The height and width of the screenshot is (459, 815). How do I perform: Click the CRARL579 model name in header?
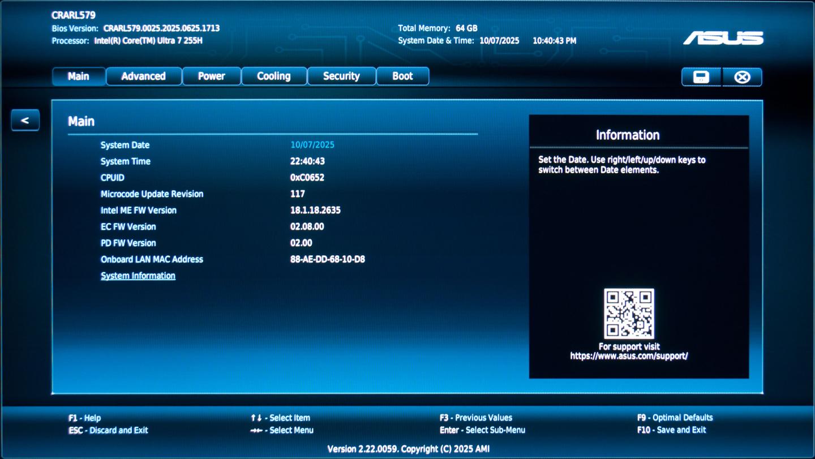[x=74, y=15]
